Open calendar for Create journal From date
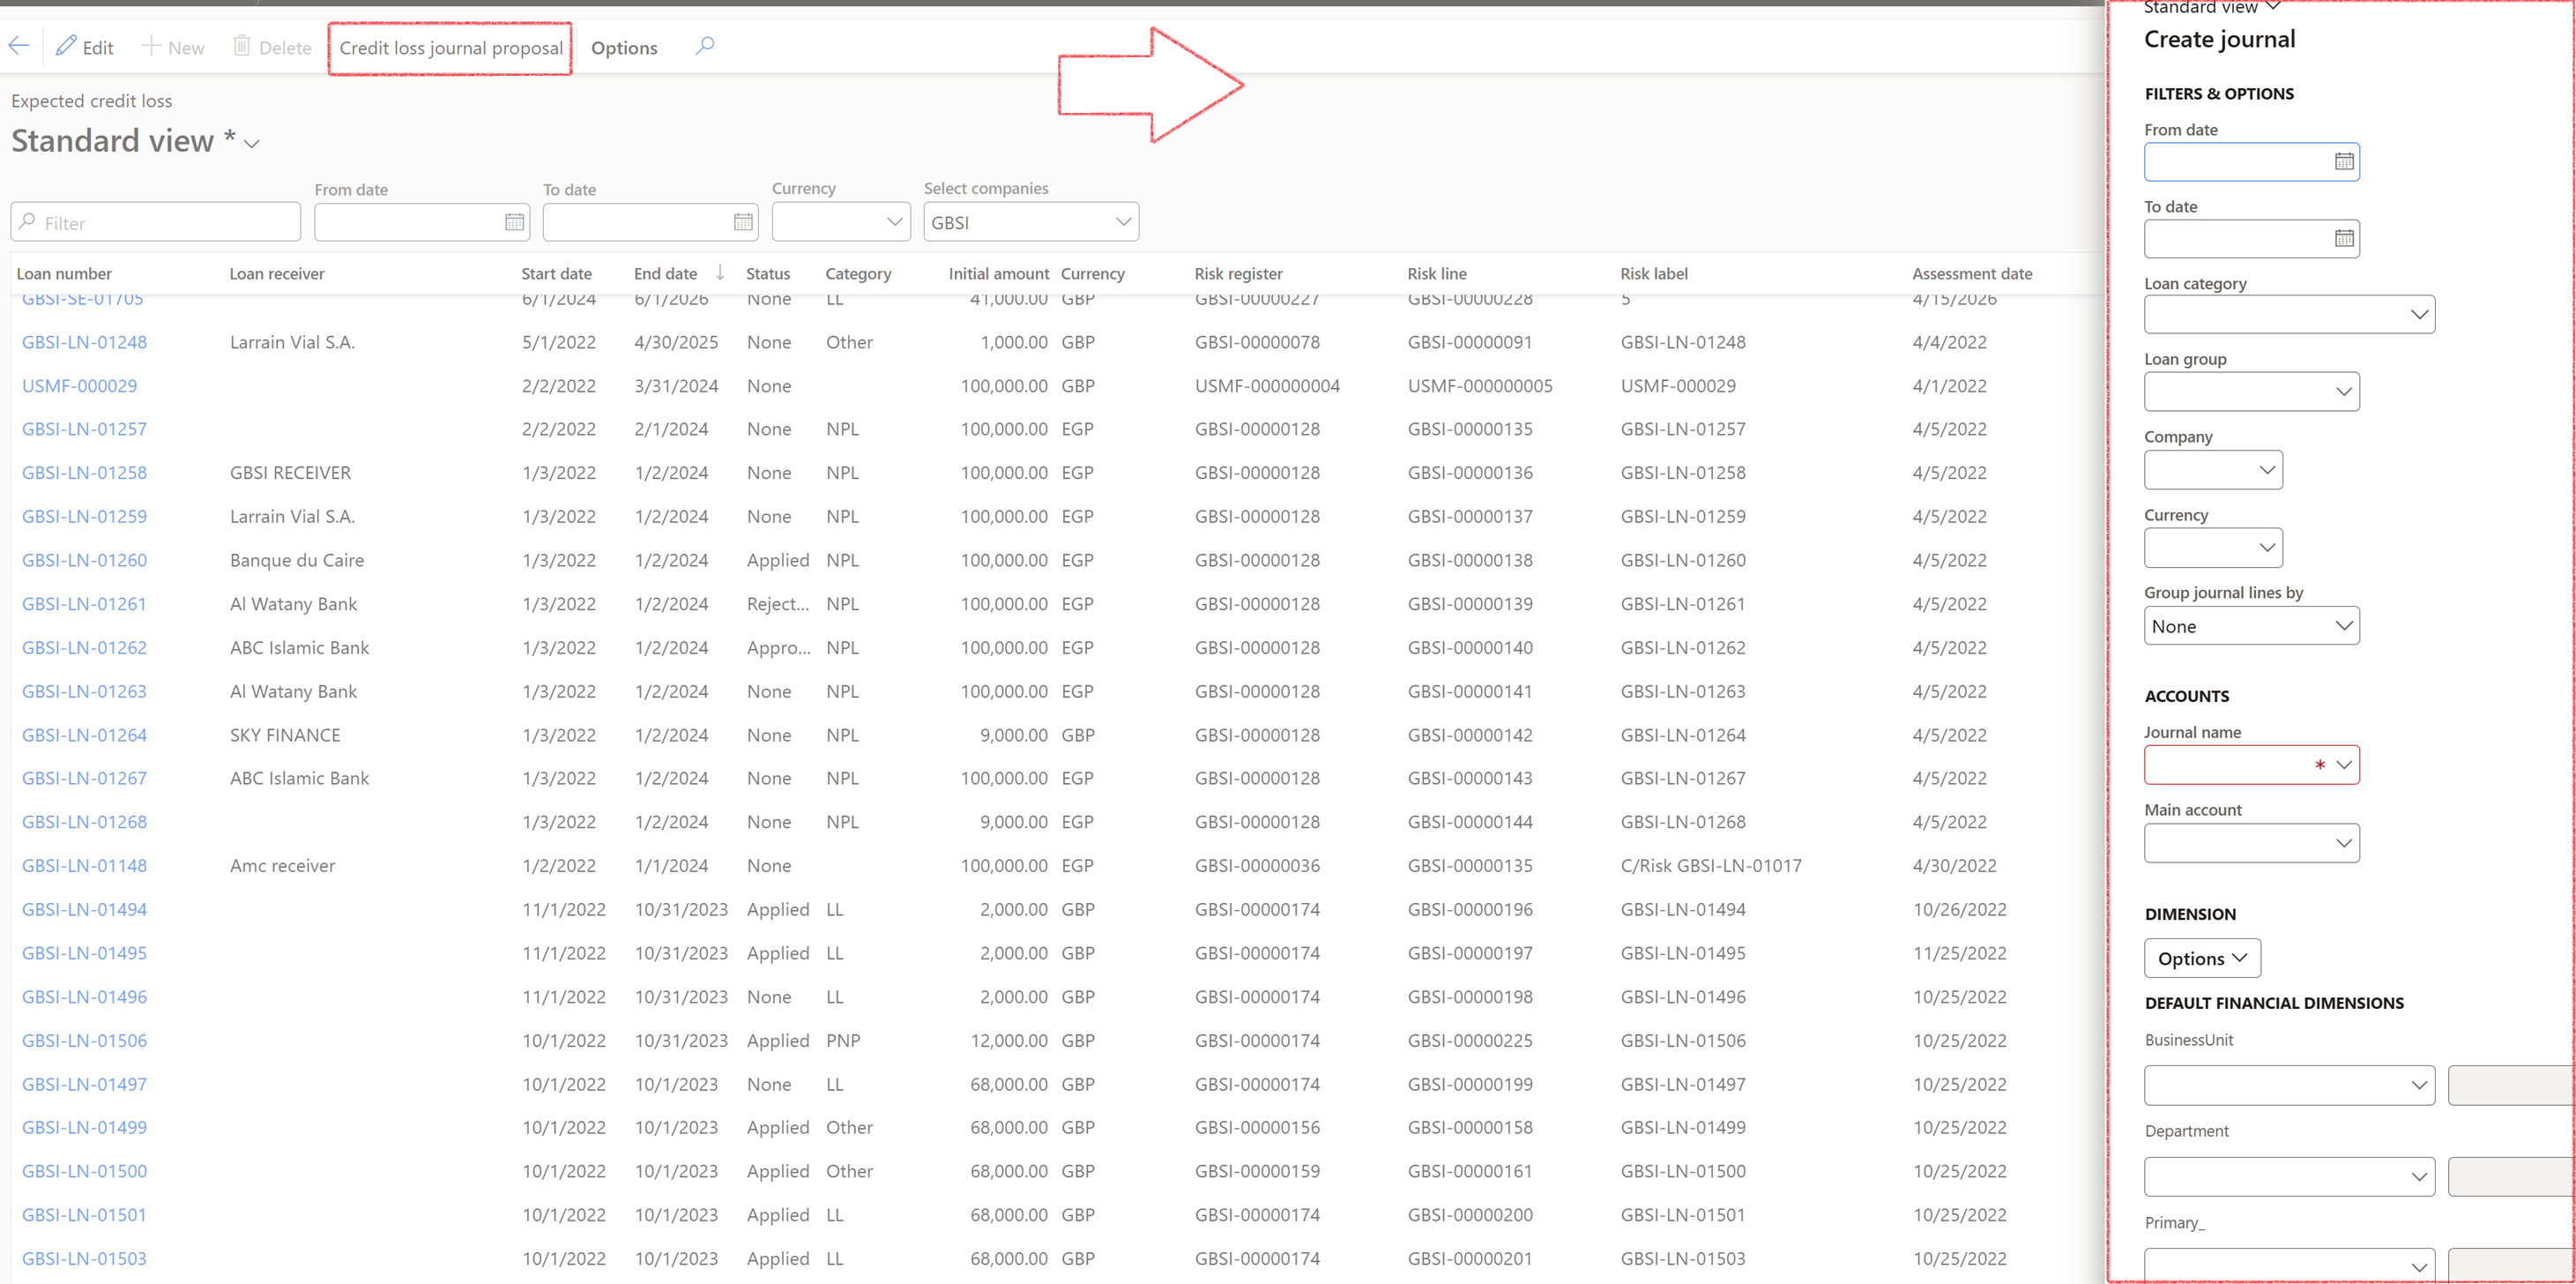Viewport: 2576px width, 1284px height. (2343, 162)
